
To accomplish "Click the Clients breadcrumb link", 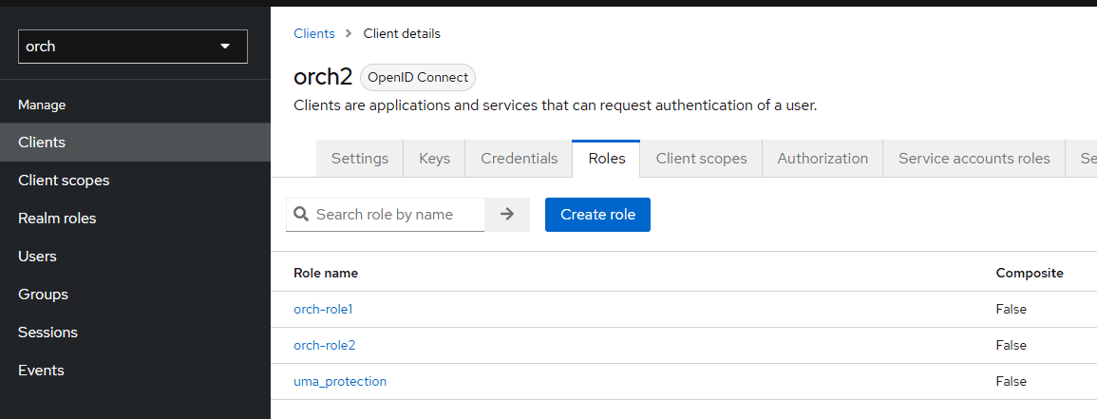I will click(314, 33).
